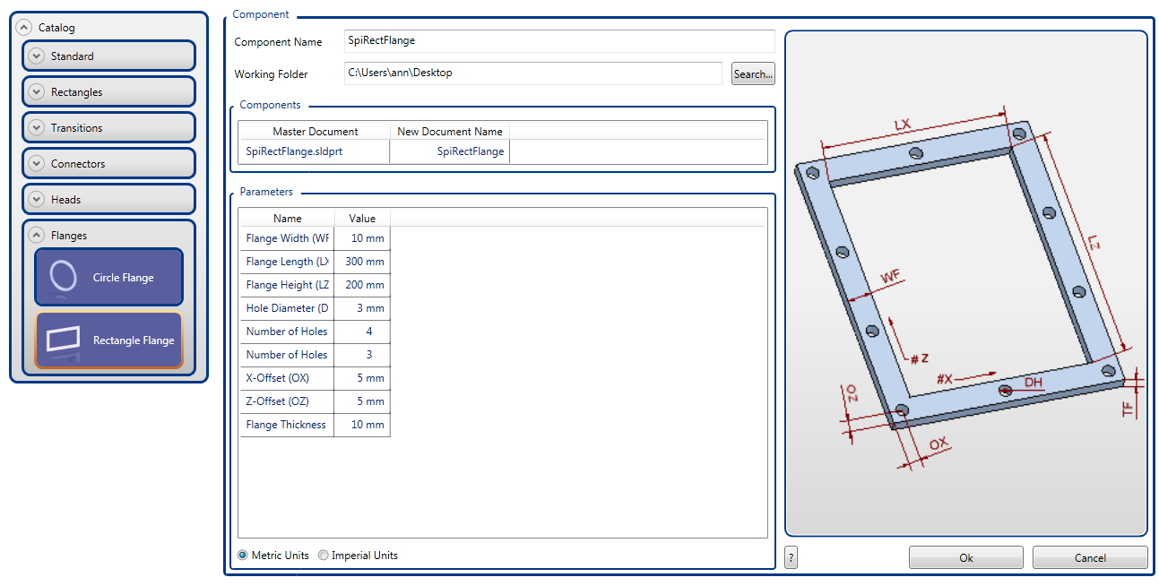Select the Circle Flange component
The height and width of the screenshot is (586, 1159).
(x=108, y=278)
